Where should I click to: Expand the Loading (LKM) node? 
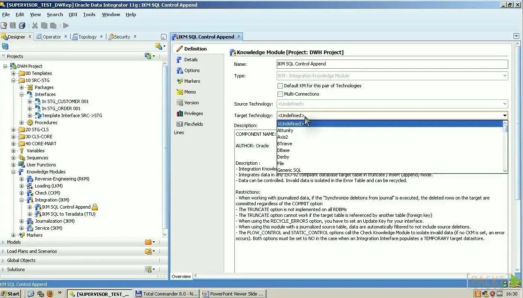pyautogui.click(x=22, y=186)
